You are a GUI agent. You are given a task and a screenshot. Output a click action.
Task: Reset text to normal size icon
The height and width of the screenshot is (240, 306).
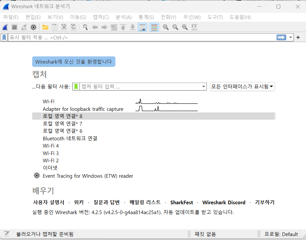coord(185,27)
